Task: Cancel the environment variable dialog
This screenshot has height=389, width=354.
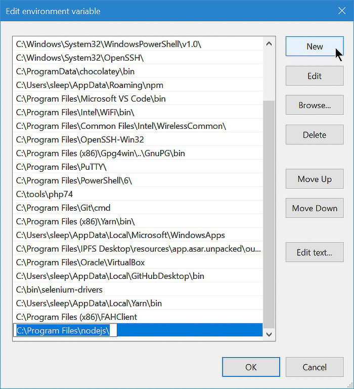Action: tap(315, 367)
